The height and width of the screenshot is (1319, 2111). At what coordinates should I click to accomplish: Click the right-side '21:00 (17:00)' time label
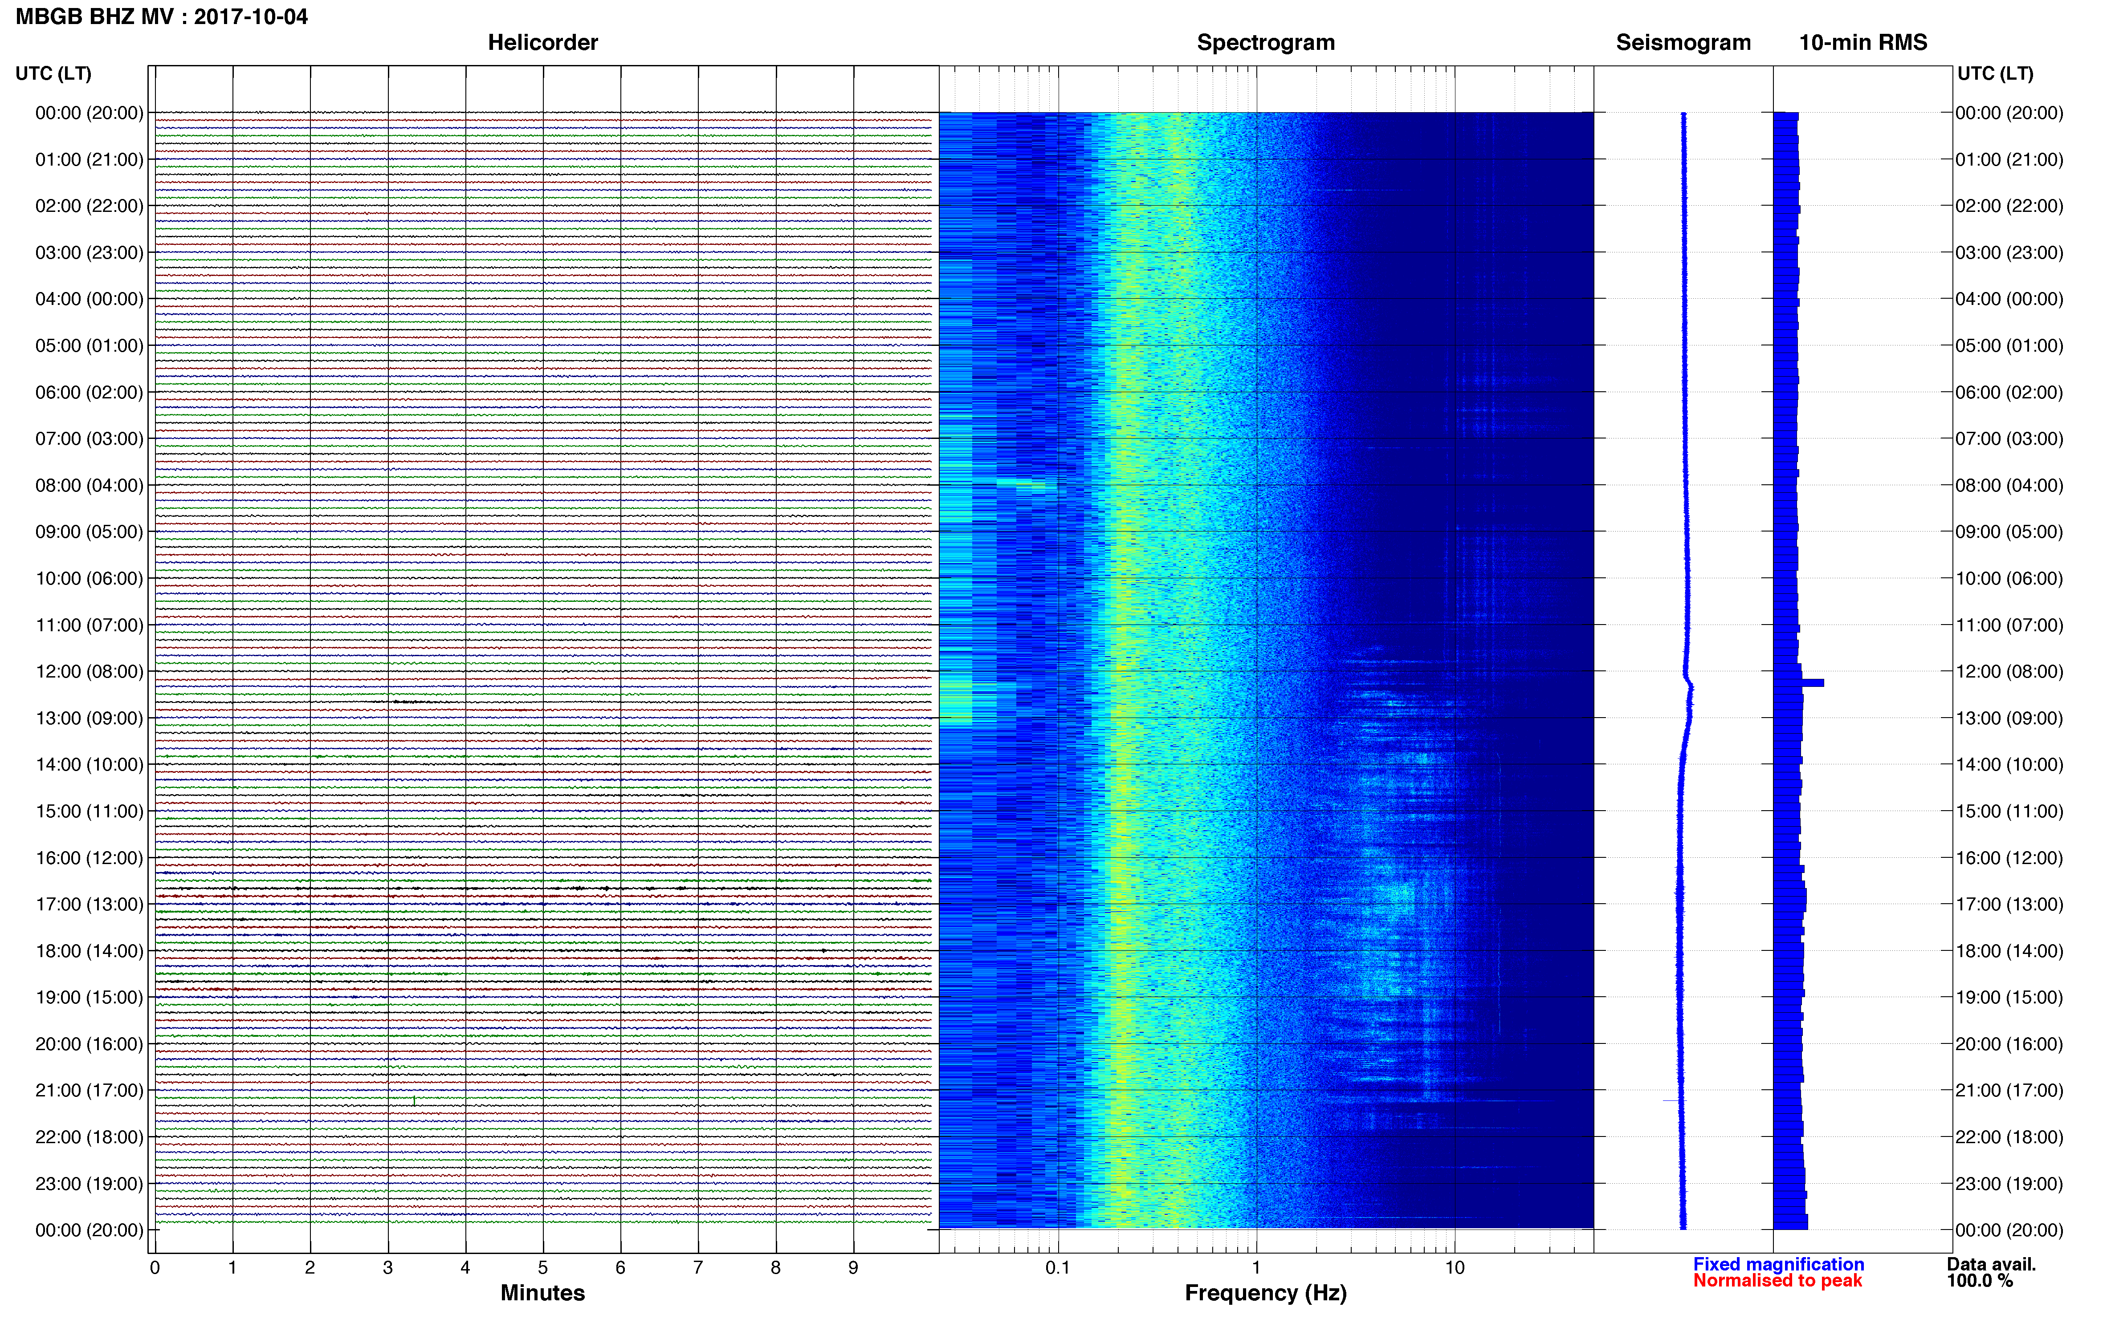point(2009,1091)
